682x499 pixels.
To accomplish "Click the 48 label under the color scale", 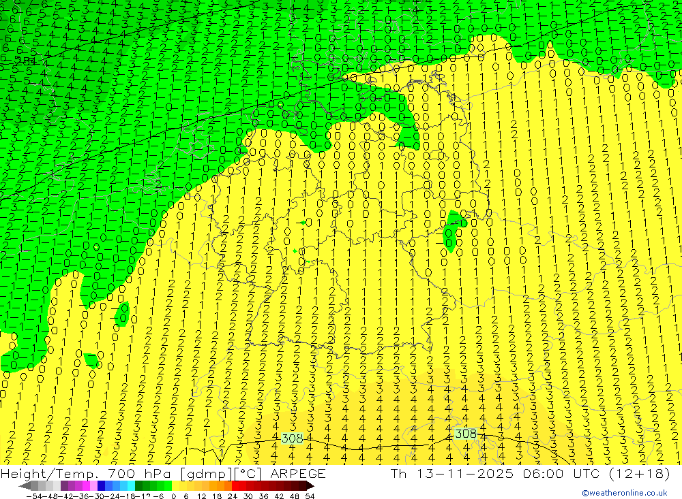I will (295, 496).
